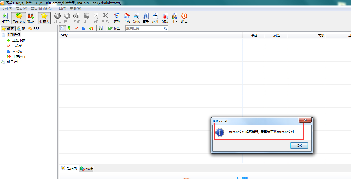Open the 帮助(H) menu
This screenshot has height=179, width=351.
[x=76, y=9]
